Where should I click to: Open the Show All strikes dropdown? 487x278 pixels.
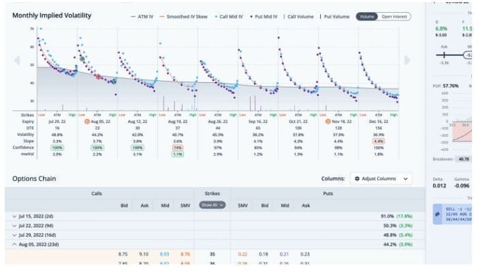(212, 205)
